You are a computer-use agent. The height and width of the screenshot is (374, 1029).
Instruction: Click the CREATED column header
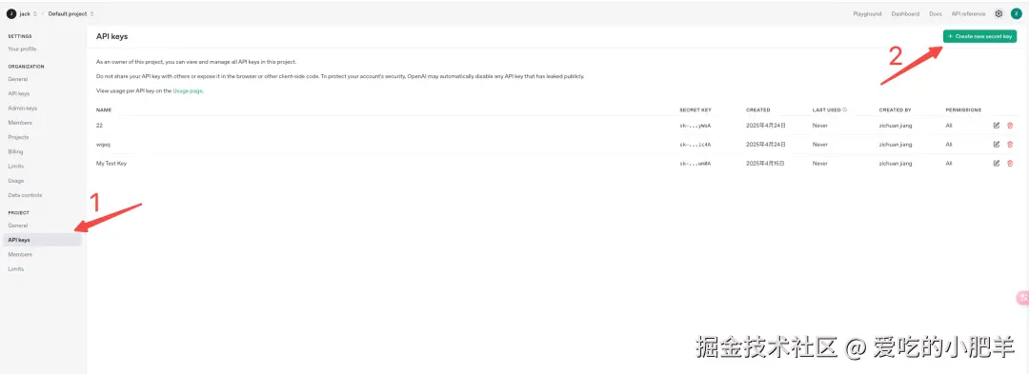pos(758,110)
